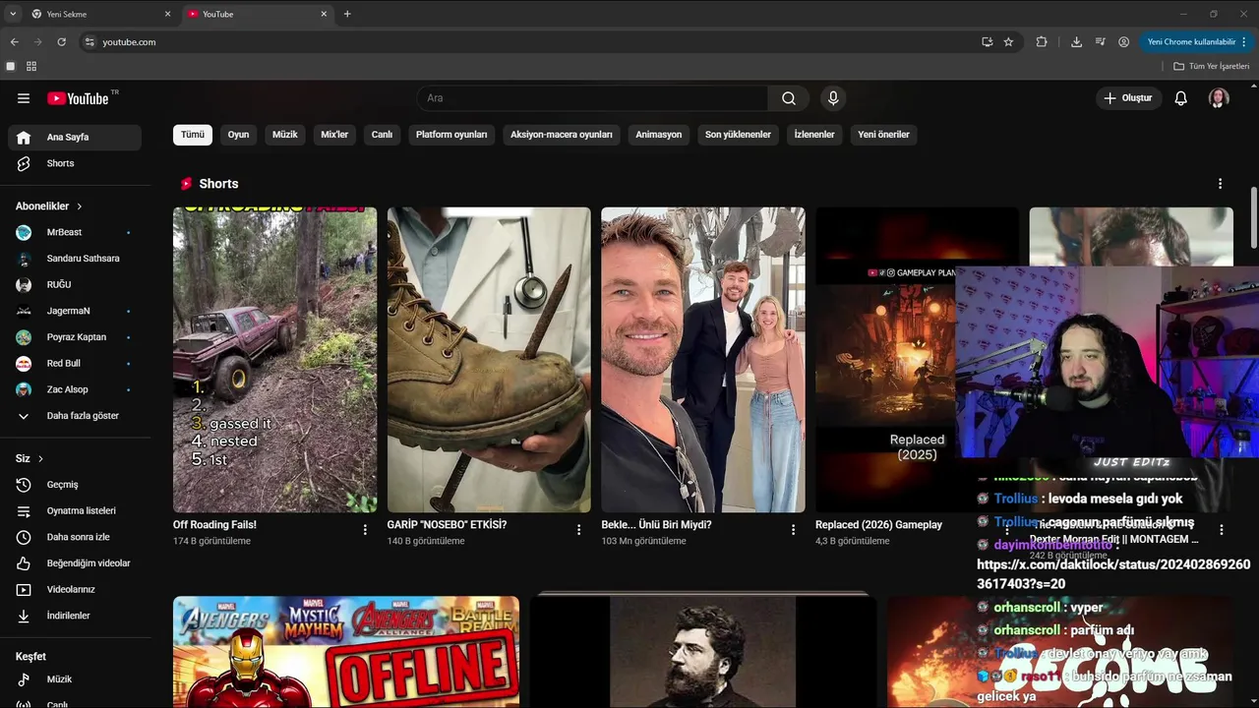1259x708 pixels.
Task: Select the Canlı filter chip
Action: pos(382,135)
